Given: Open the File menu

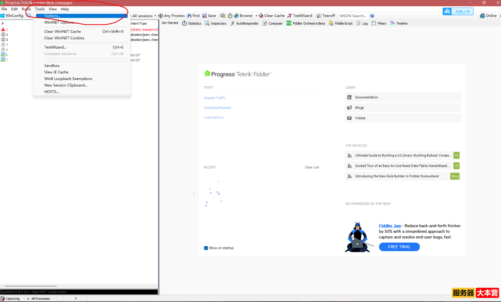Looking at the screenshot, I should (4, 9).
